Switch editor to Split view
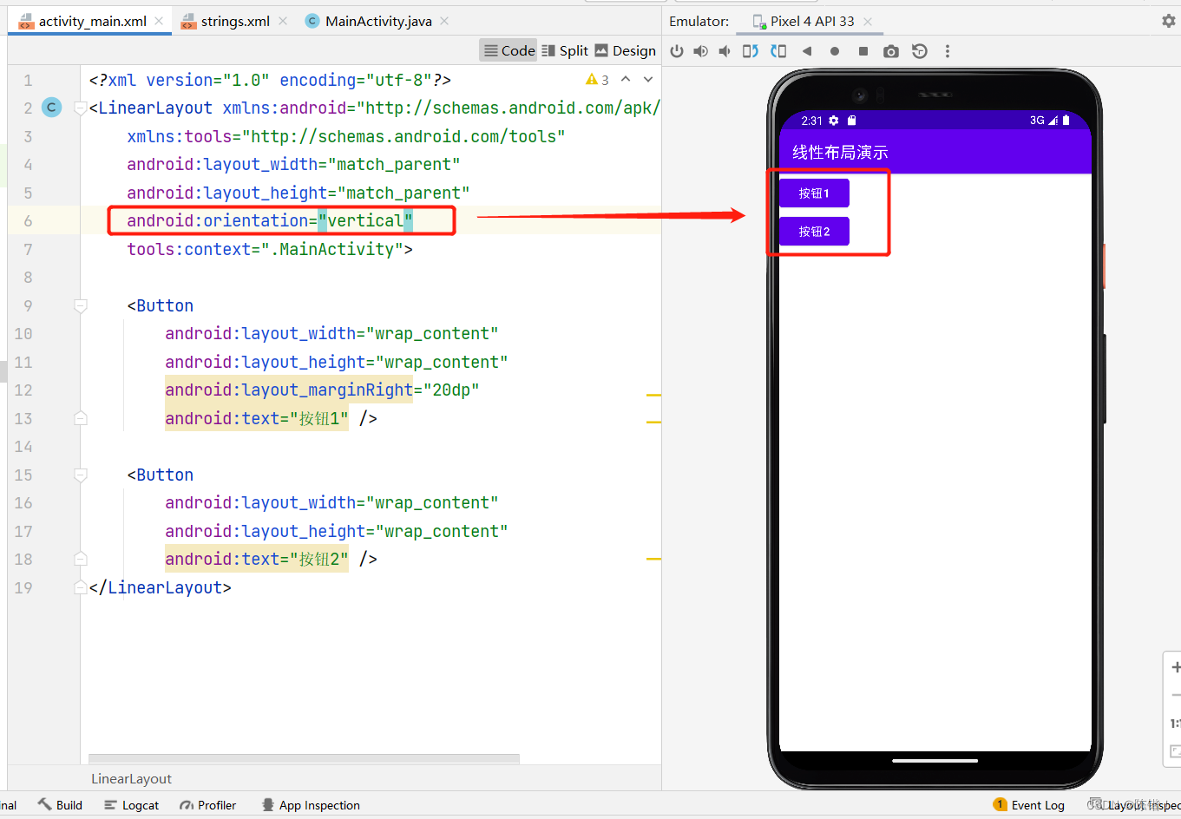Screen dimensions: 1181x819 pyautogui.click(x=565, y=50)
